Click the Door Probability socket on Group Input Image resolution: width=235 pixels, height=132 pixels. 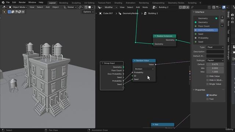tap(123, 74)
